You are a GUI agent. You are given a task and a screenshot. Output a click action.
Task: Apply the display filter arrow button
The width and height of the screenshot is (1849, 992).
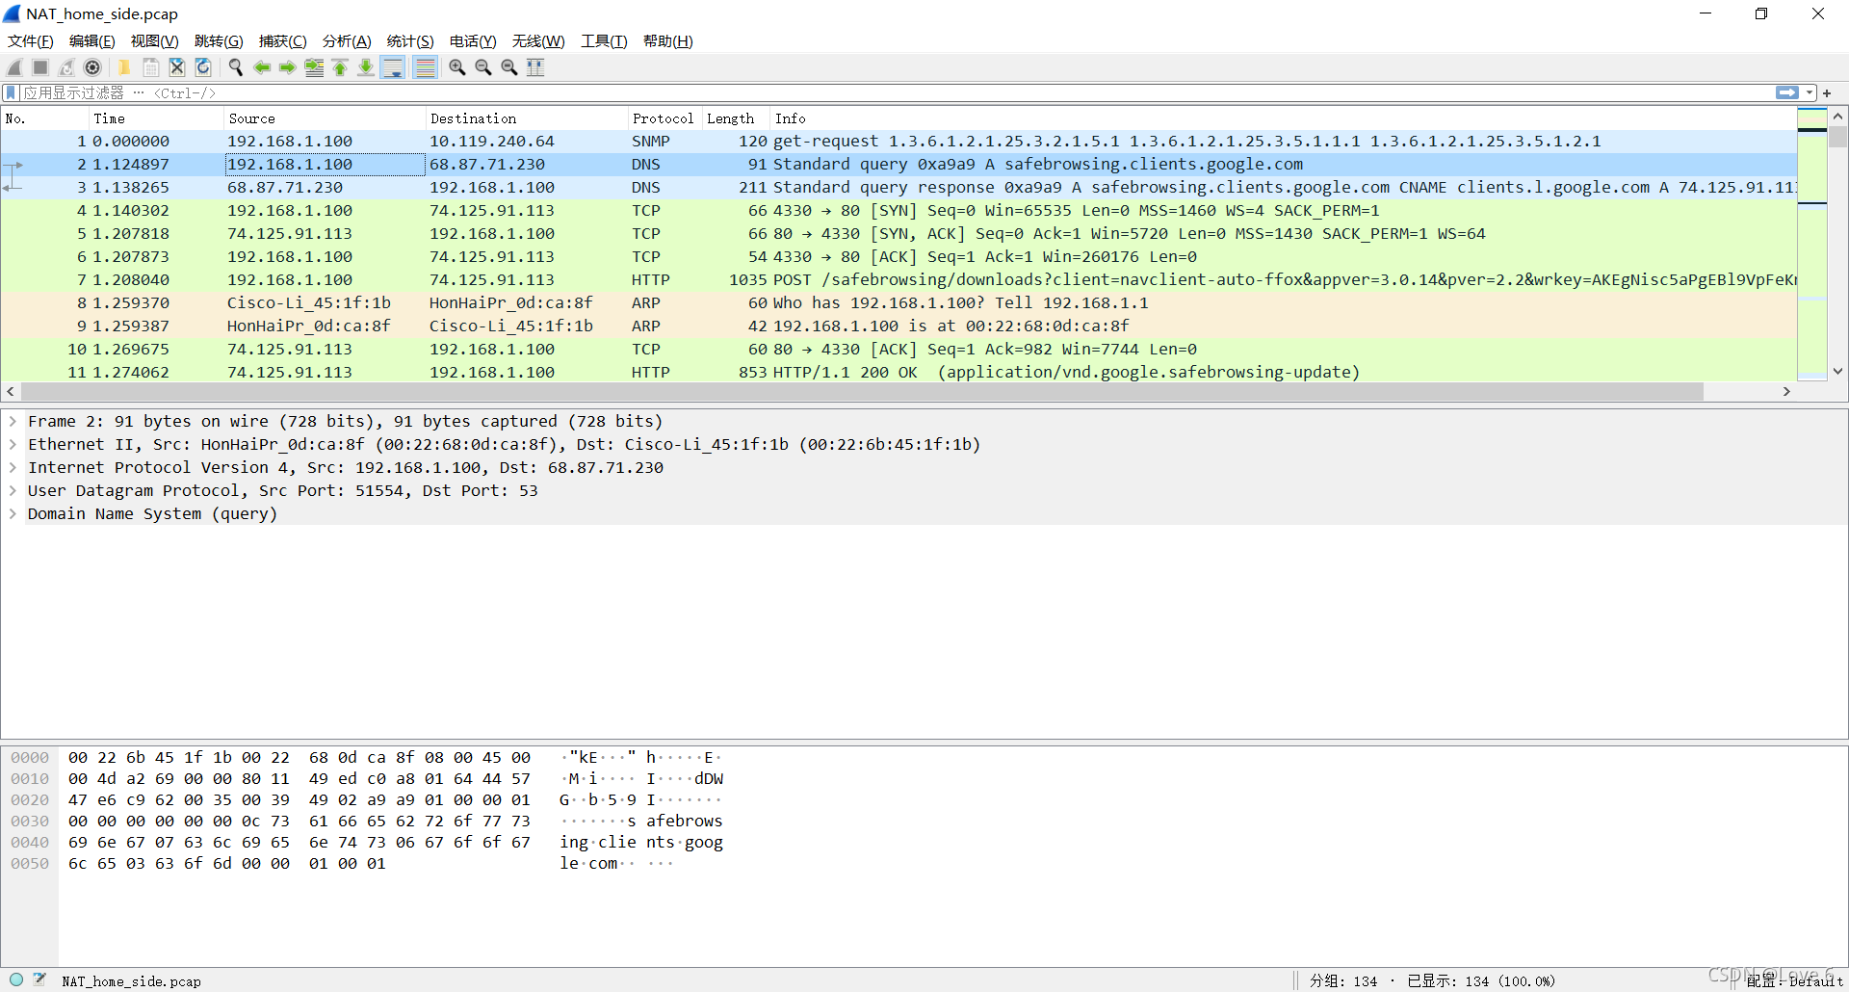tap(1787, 92)
